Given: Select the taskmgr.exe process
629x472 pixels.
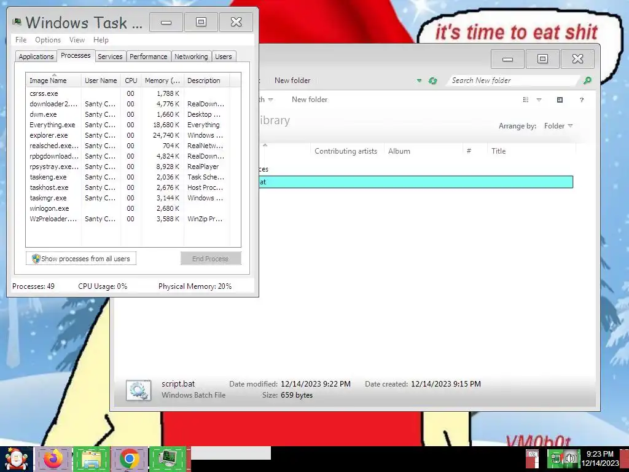Looking at the screenshot, I should coord(128,197).
